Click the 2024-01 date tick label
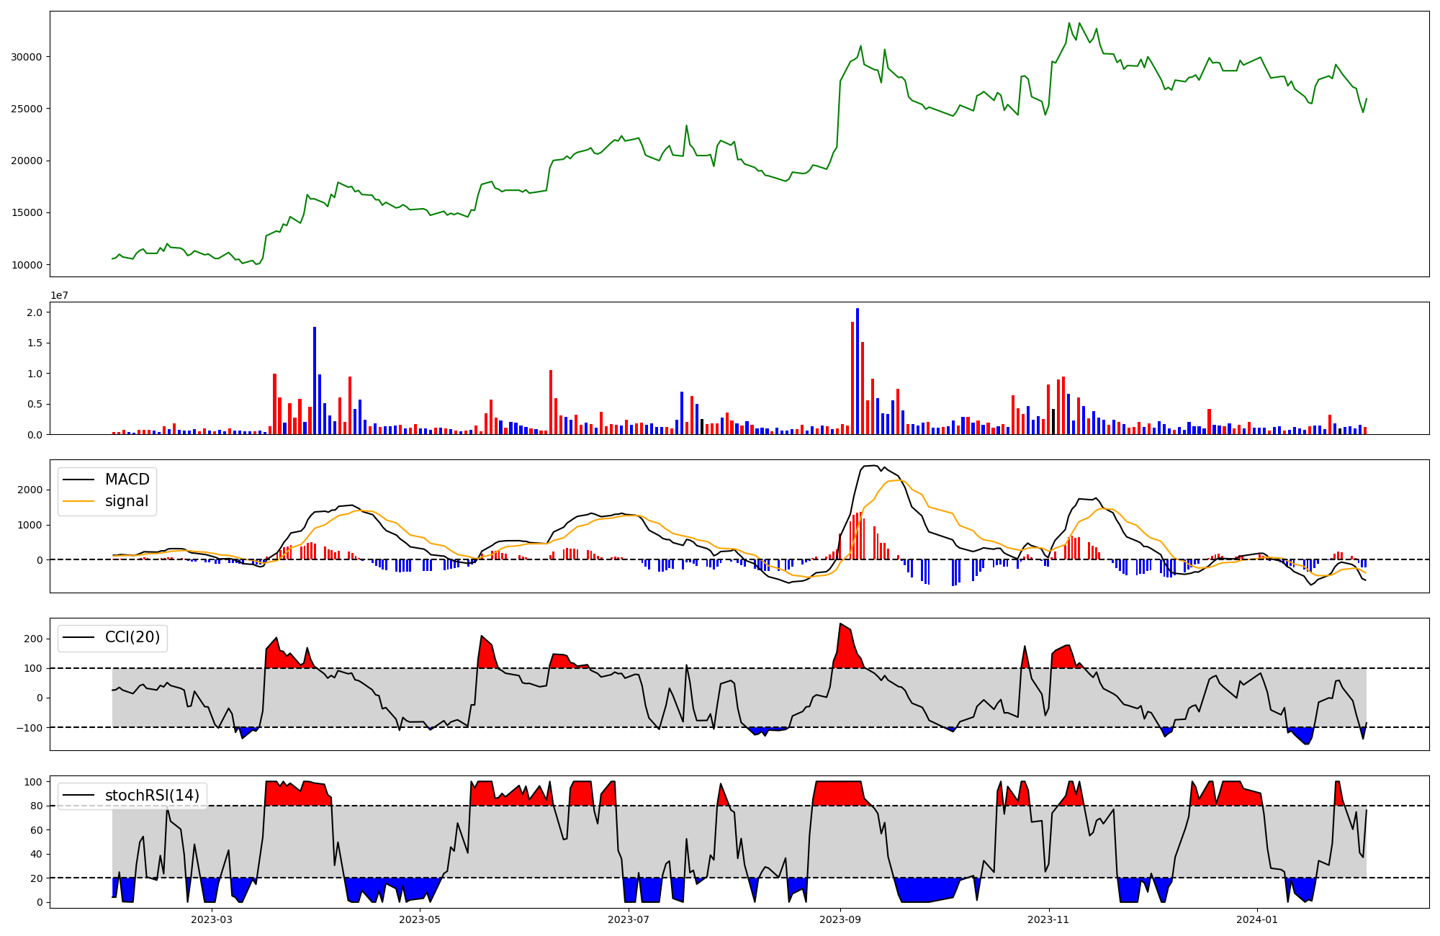The image size is (1440, 936). (x=1257, y=919)
